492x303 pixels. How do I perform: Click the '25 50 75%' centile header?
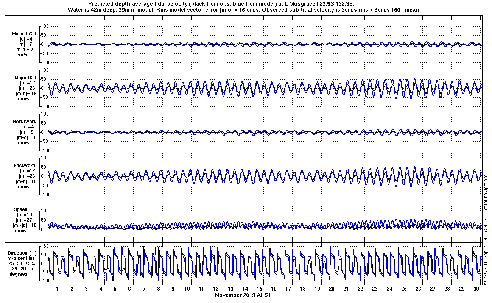click(23, 264)
